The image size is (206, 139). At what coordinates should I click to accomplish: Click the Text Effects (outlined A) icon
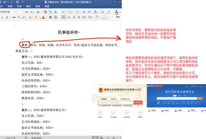(x=30, y=17)
